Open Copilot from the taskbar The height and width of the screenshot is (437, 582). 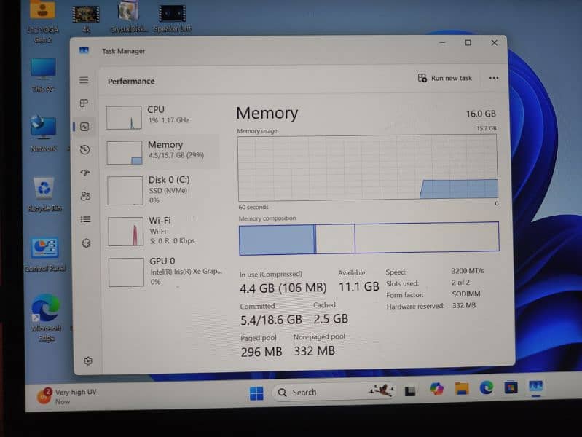point(436,389)
